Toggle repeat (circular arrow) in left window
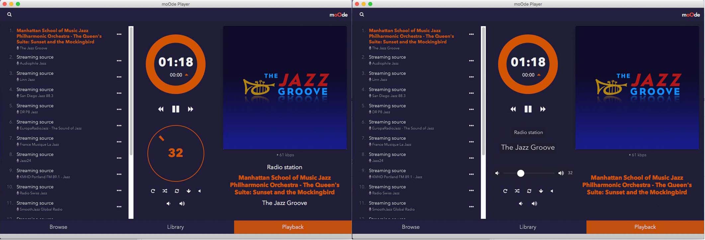The width and height of the screenshot is (705, 240). [x=153, y=191]
